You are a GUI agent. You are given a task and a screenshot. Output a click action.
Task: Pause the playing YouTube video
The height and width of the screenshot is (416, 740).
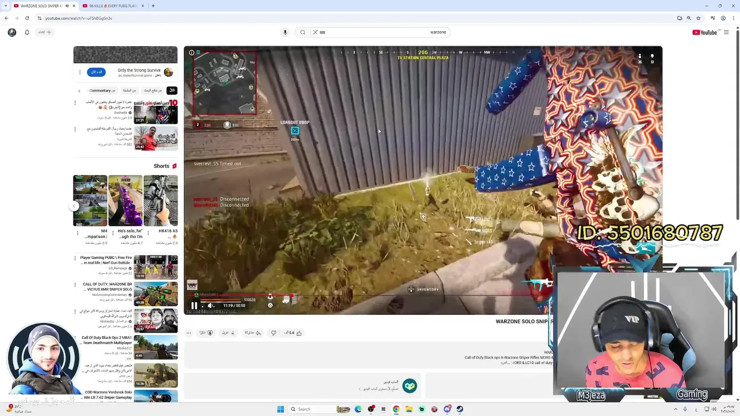tap(194, 306)
